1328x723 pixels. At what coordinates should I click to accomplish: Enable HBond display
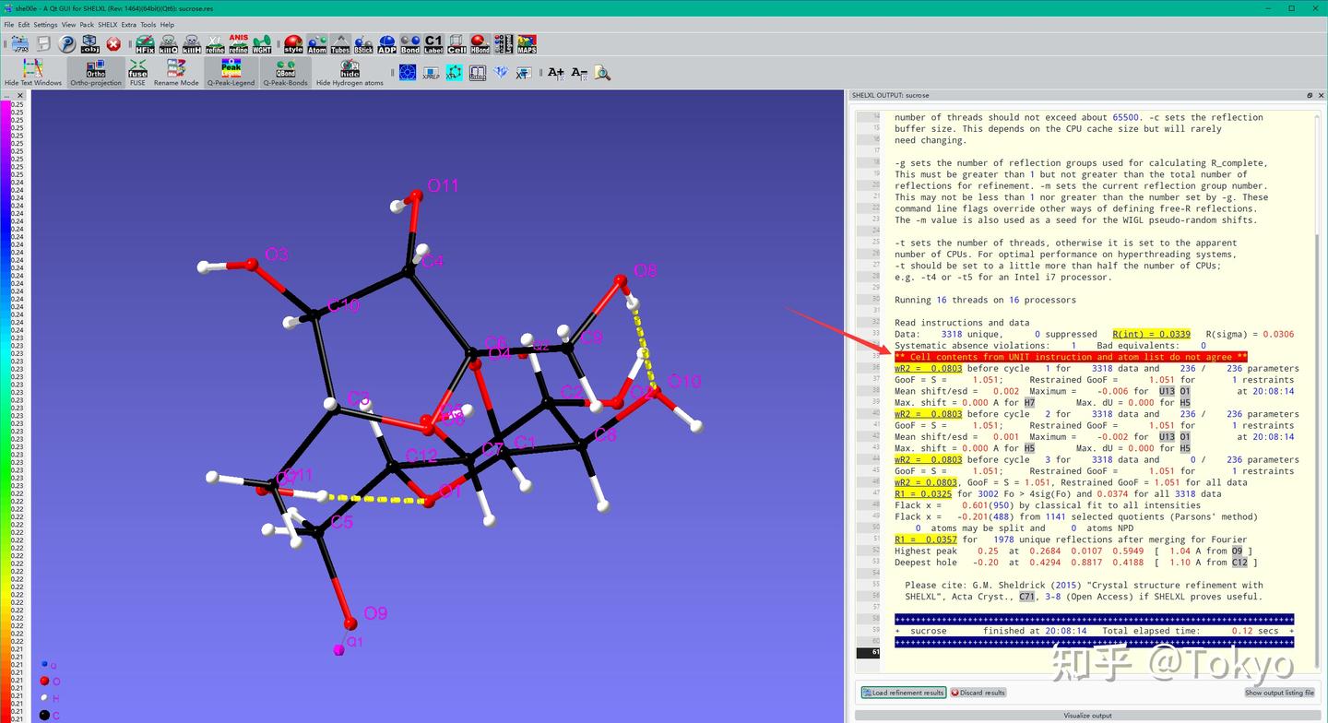(480, 43)
